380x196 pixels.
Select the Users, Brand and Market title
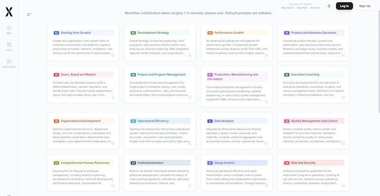click(78, 75)
